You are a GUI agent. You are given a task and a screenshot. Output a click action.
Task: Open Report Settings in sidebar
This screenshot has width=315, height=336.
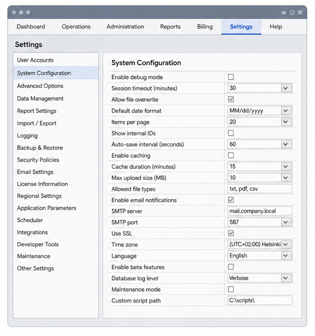click(x=56, y=111)
